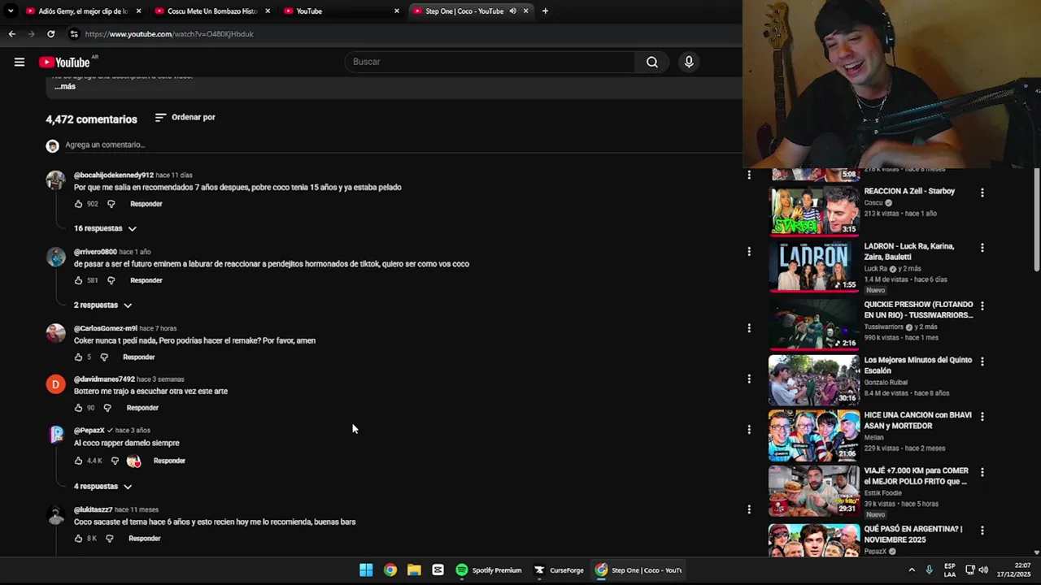Open options menu for @davidmanes7492 comment
The height and width of the screenshot is (585, 1041).
[749, 379]
